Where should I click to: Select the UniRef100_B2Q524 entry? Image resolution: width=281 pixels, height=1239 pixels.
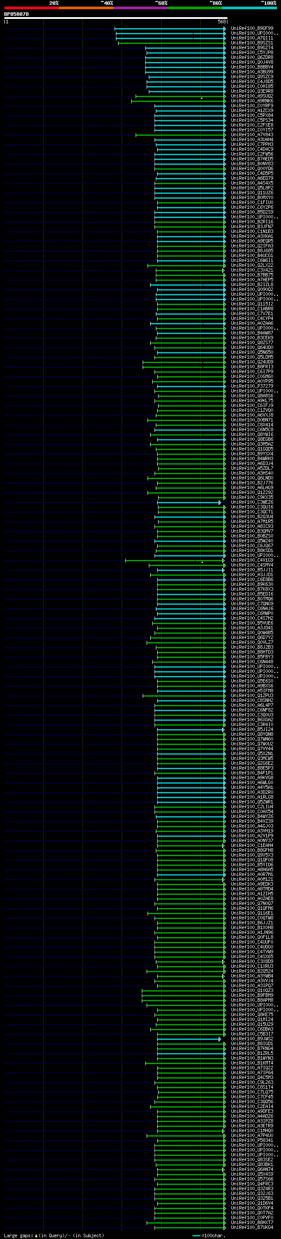(x=252, y=971)
